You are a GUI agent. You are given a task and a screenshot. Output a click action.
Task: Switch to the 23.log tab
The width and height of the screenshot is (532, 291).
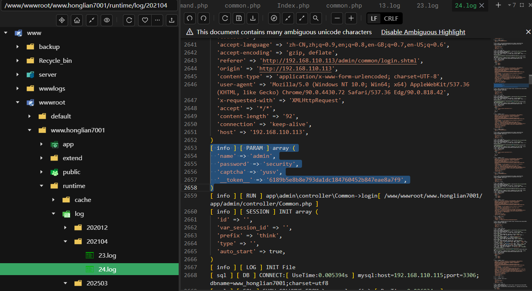point(427,6)
